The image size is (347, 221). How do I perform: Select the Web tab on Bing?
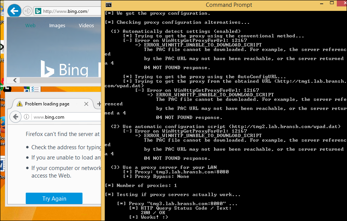click(30, 25)
